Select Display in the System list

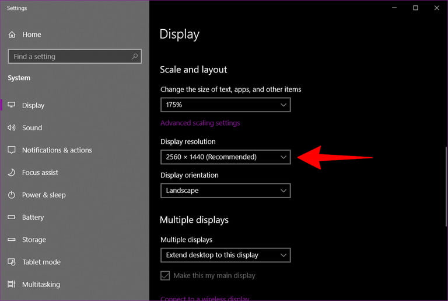pyautogui.click(x=75, y=105)
